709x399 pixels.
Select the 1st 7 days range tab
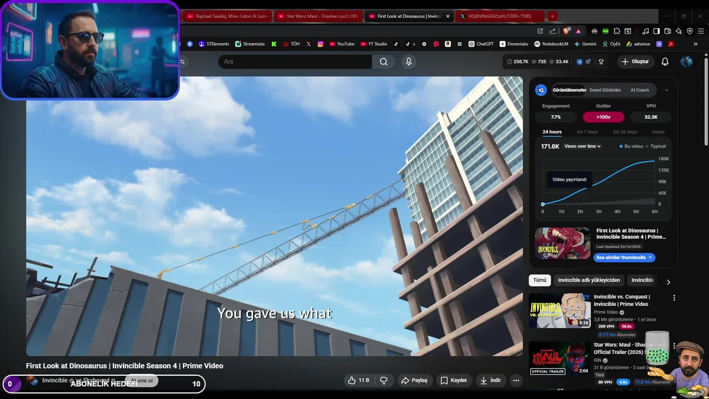point(587,132)
